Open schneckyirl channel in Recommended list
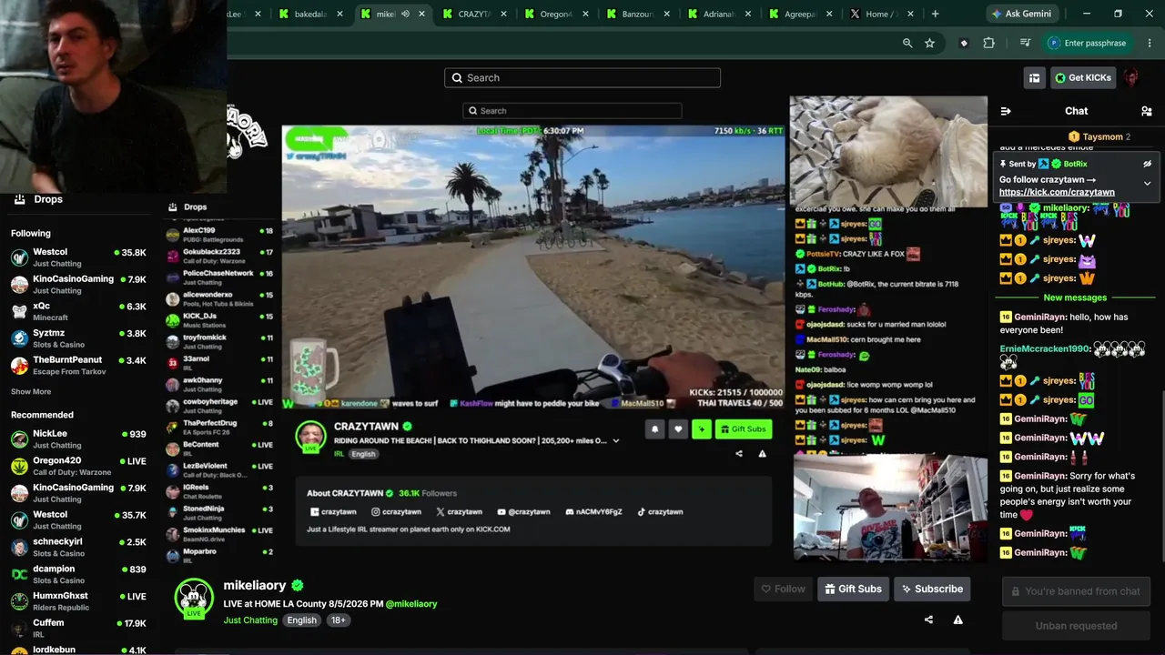The width and height of the screenshot is (1165, 655). click(x=78, y=548)
